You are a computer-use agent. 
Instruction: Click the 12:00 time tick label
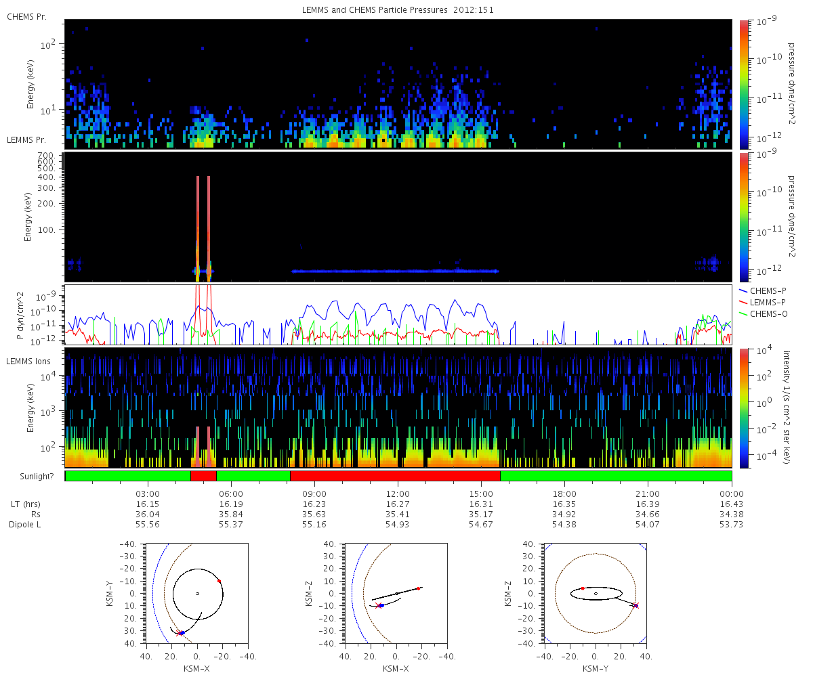pyautogui.click(x=398, y=494)
